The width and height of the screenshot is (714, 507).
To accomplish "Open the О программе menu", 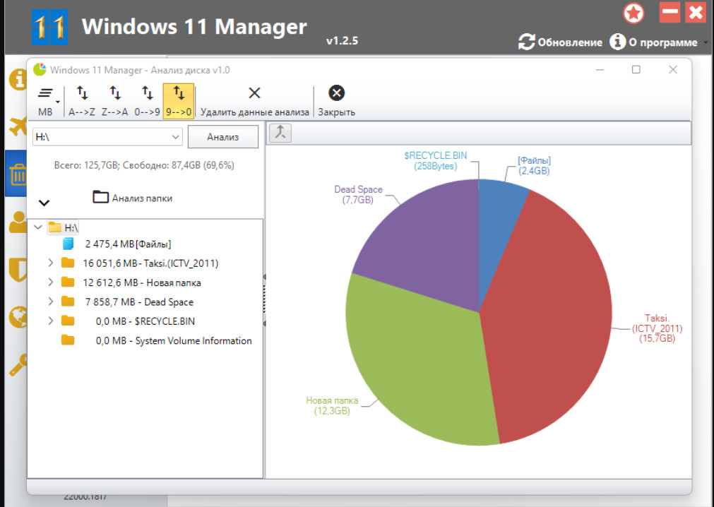I will 655,42.
